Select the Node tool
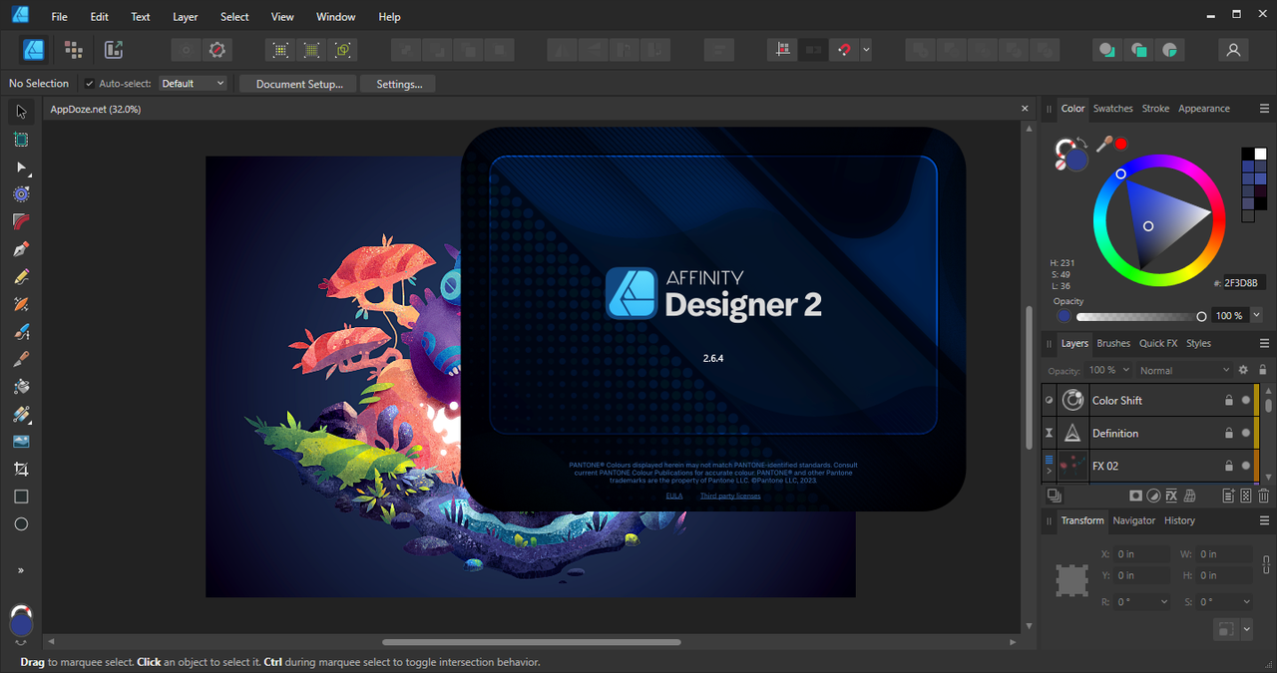1277x673 pixels. coord(21,168)
